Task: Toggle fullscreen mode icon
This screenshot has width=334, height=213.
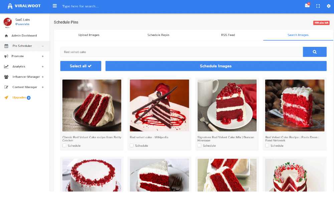Action: coord(318,6)
